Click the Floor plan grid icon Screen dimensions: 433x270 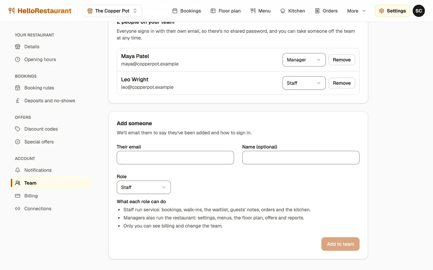pyautogui.click(x=213, y=11)
